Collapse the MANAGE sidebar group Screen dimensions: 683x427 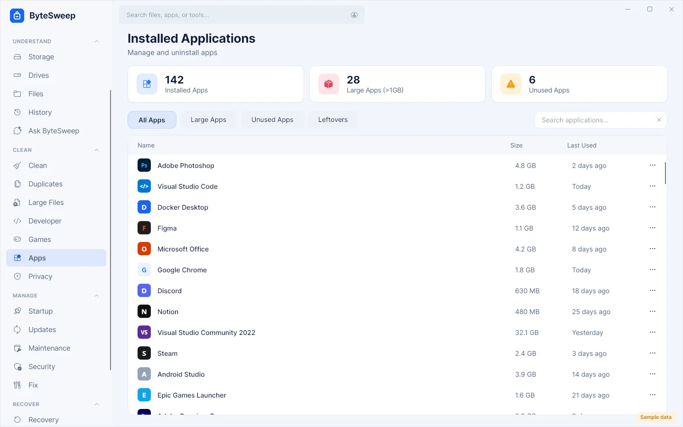coord(97,296)
